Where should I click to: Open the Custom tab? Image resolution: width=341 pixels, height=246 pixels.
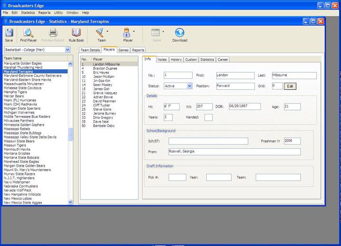tap(191, 59)
